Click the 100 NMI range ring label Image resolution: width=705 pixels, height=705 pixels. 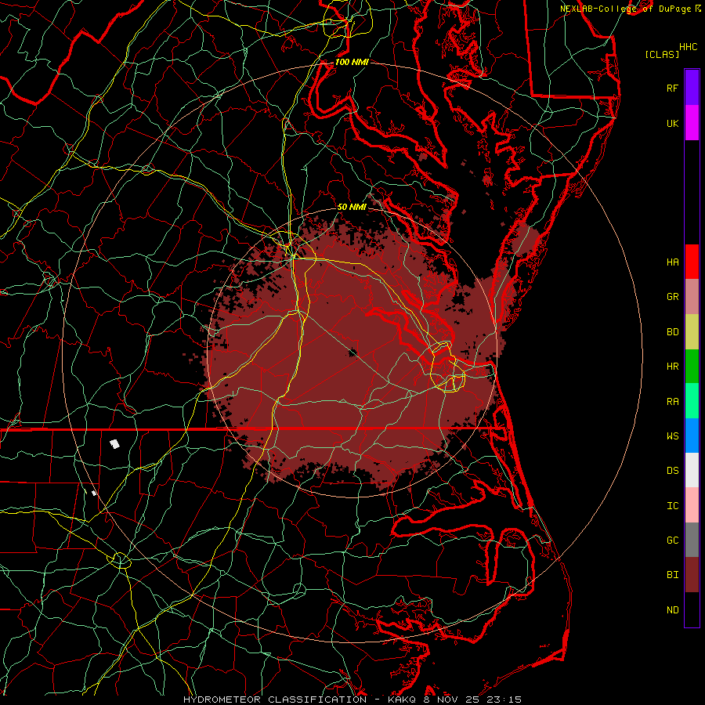pos(352,62)
